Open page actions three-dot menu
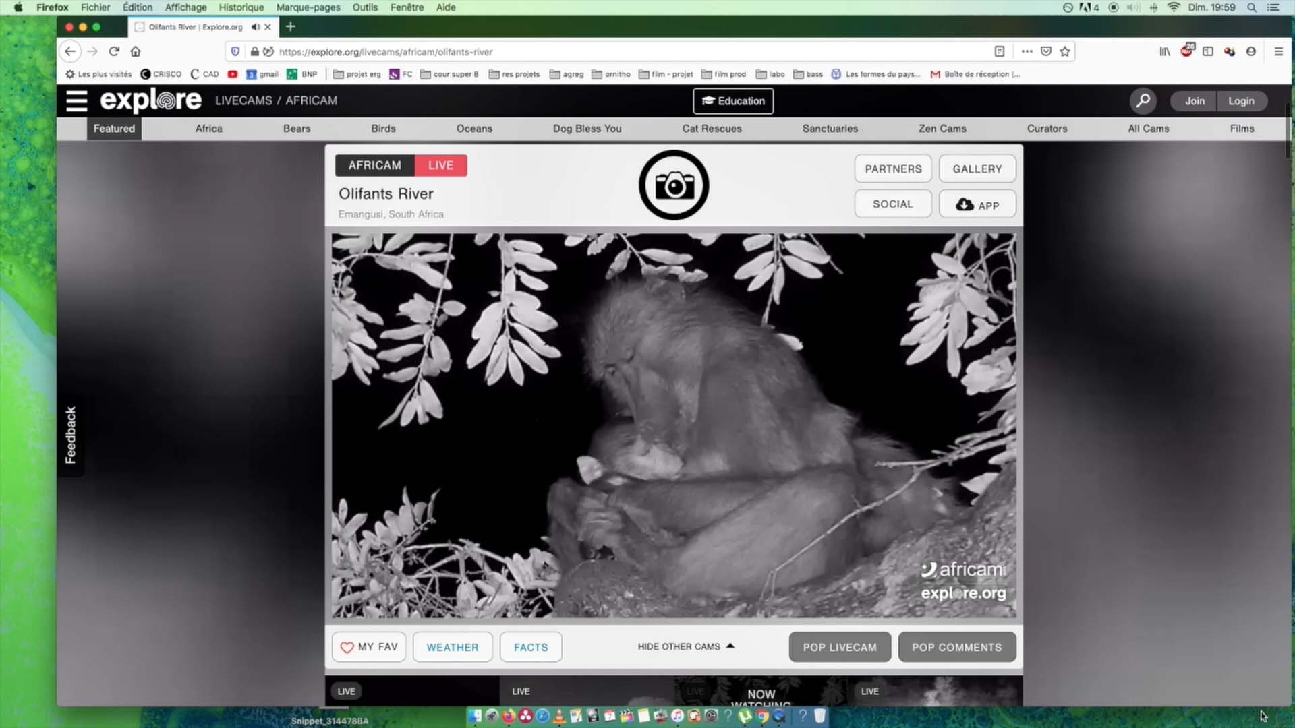This screenshot has width=1295, height=728. coord(1027,51)
